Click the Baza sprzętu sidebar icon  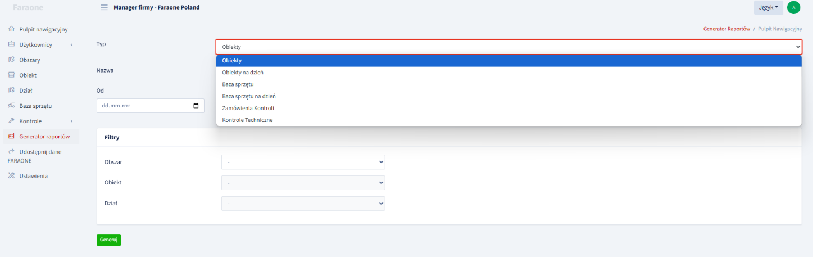click(x=11, y=105)
